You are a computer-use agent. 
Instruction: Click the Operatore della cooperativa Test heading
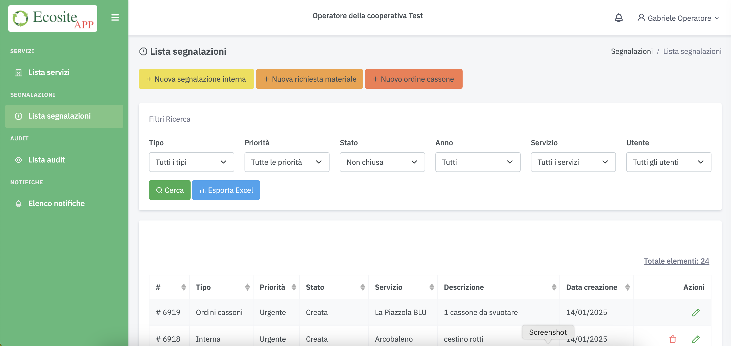tap(368, 16)
